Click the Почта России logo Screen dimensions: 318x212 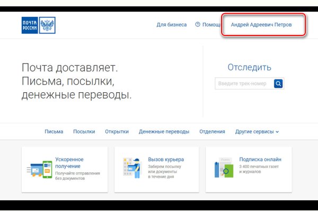coord(38,25)
